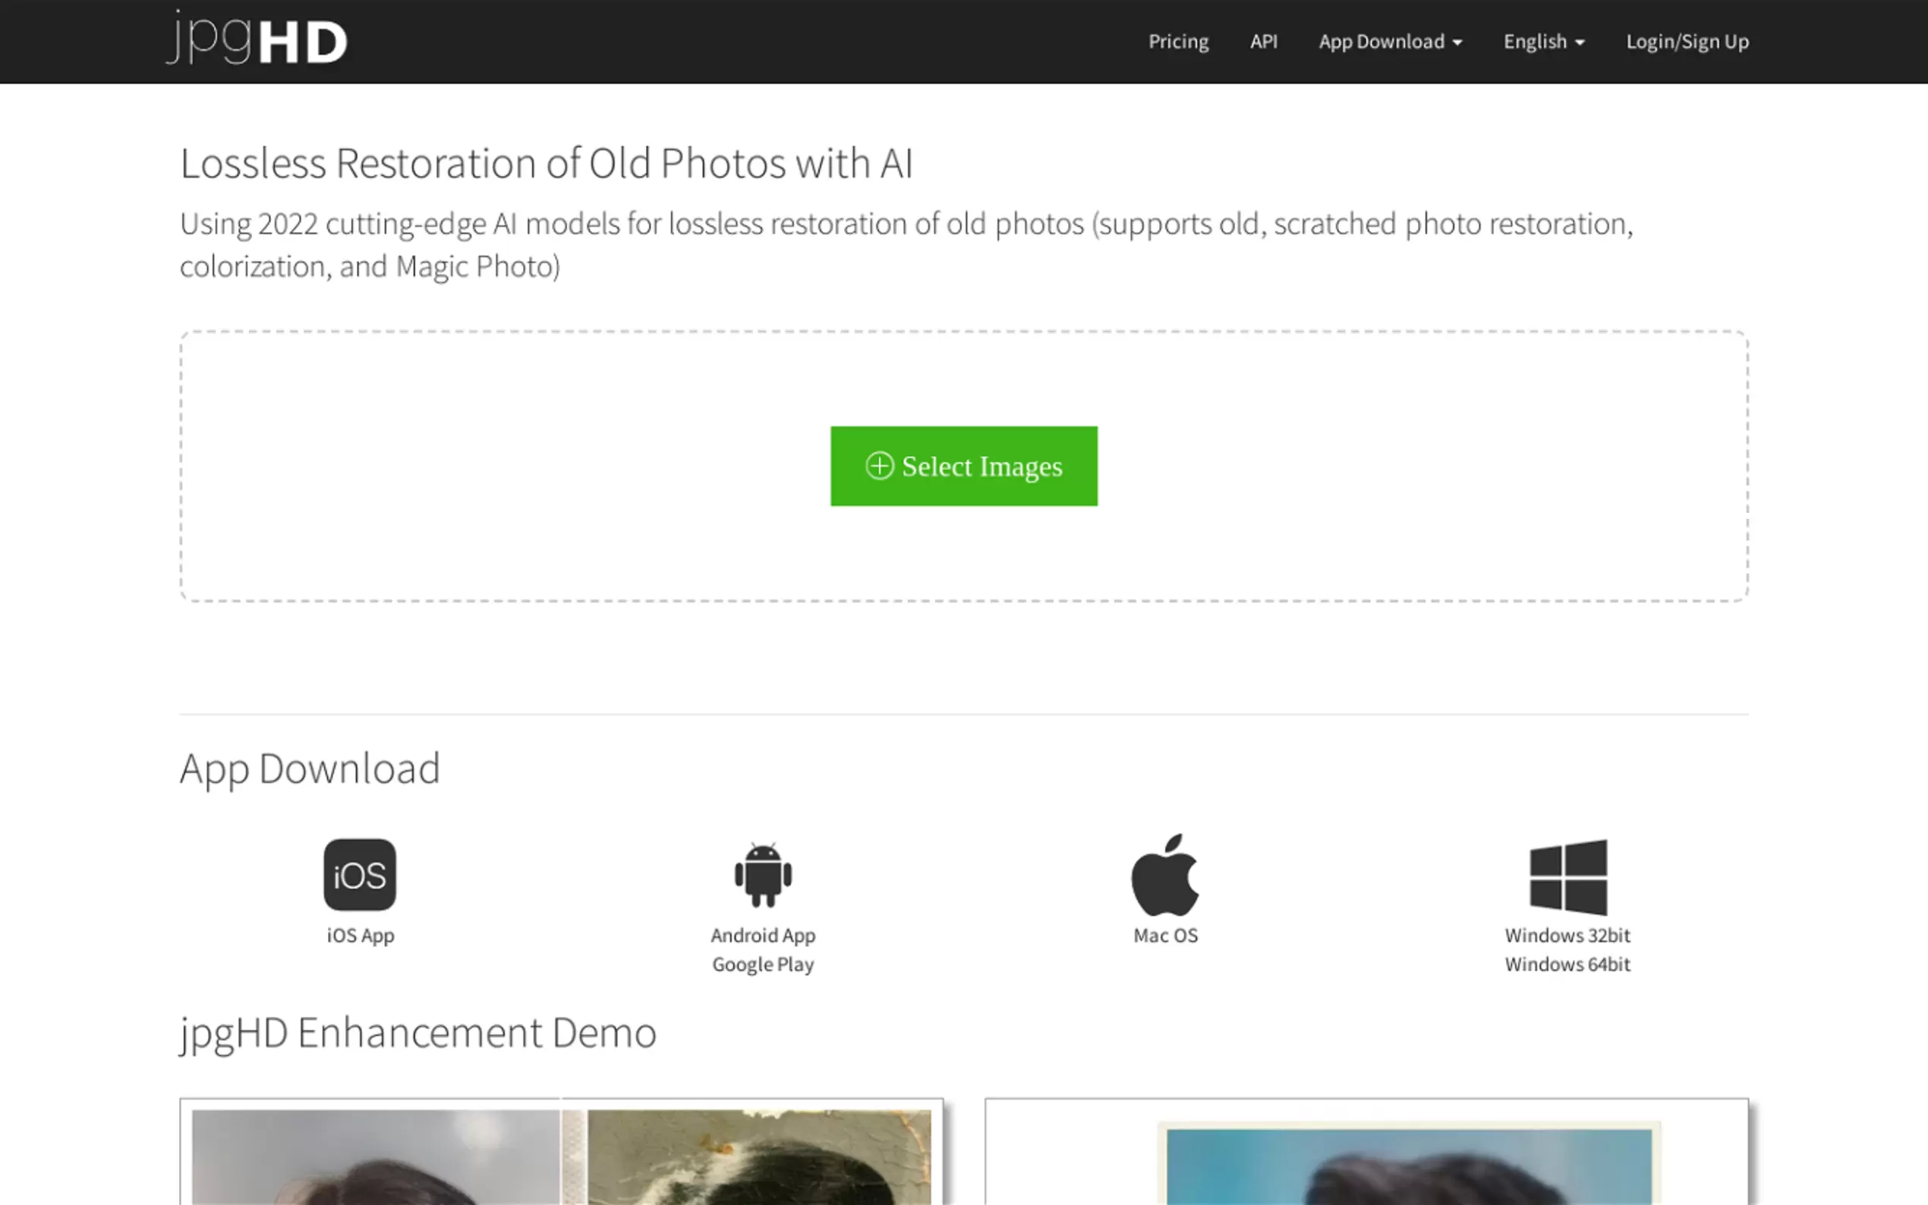Click the Mac OS download link
This screenshot has width=1928, height=1205.
[x=1164, y=936]
